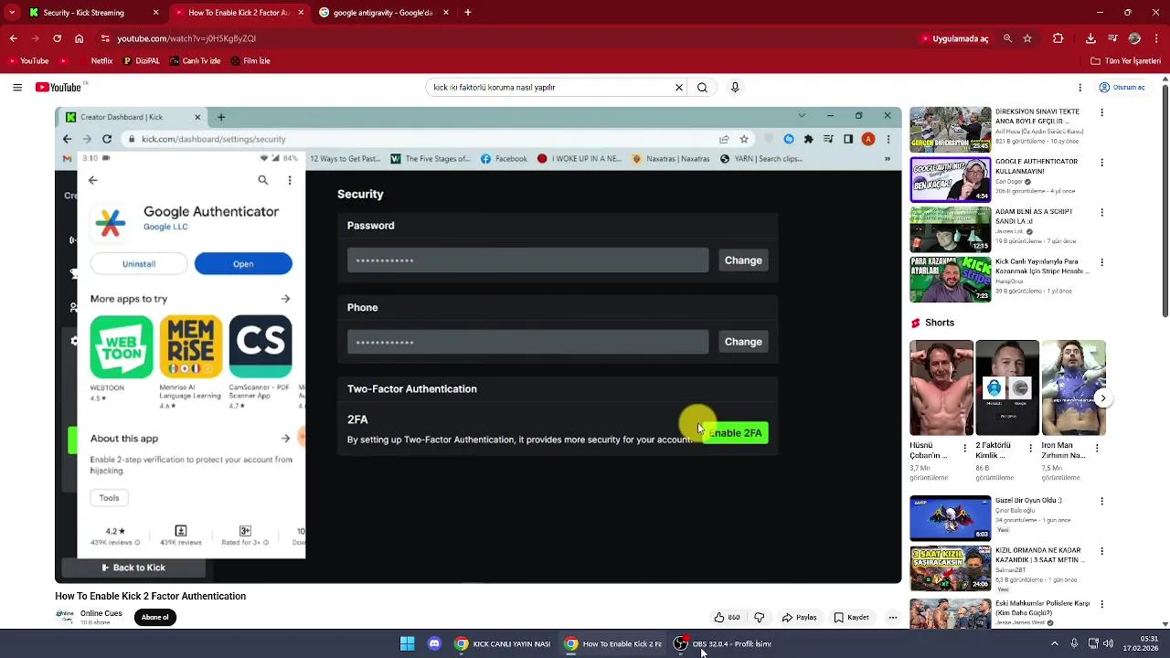The width and height of the screenshot is (1170, 658).
Task: Go back in the browser
Action: (x=13, y=38)
